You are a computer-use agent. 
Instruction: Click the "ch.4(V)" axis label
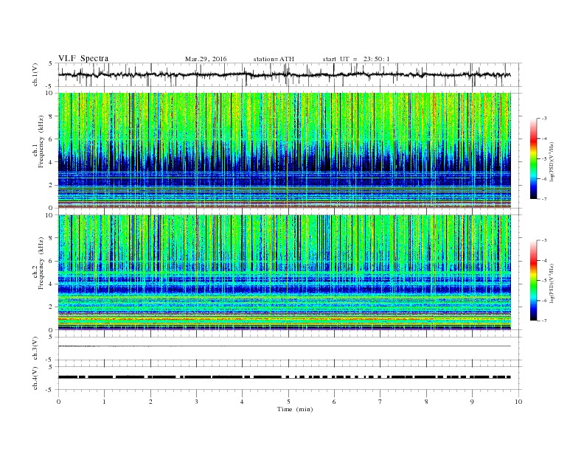[x=35, y=378]
